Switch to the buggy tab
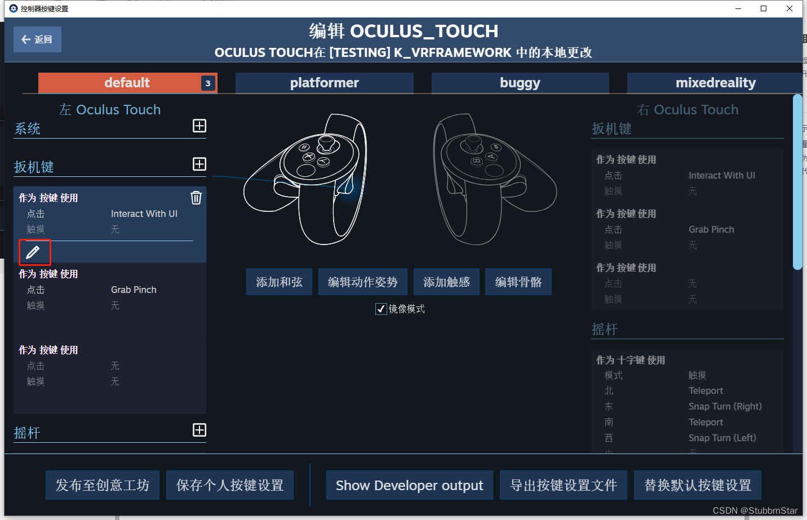807x520 pixels. [x=520, y=83]
